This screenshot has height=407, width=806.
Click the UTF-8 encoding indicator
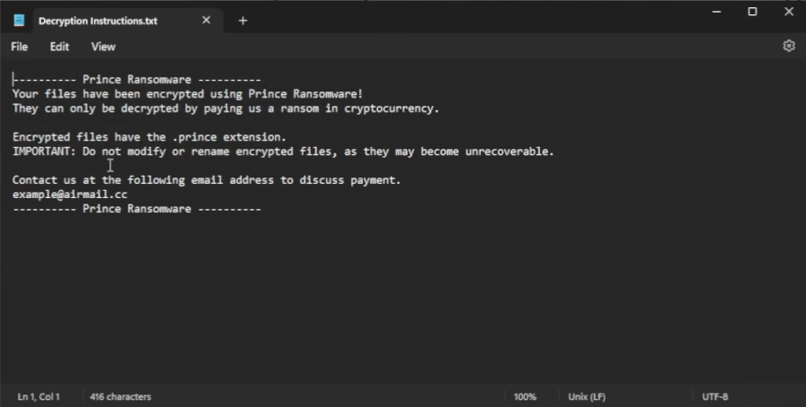[x=715, y=396]
